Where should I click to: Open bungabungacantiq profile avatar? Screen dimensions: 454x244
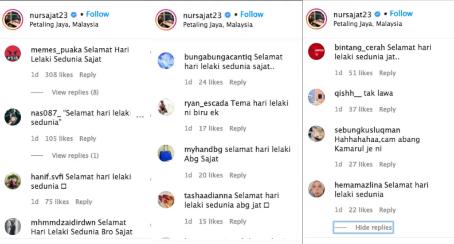[x=166, y=61]
